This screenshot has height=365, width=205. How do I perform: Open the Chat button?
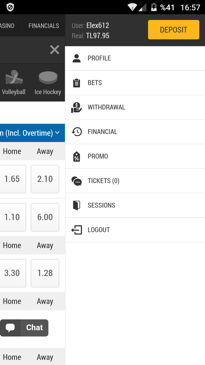[x=24, y=328]
